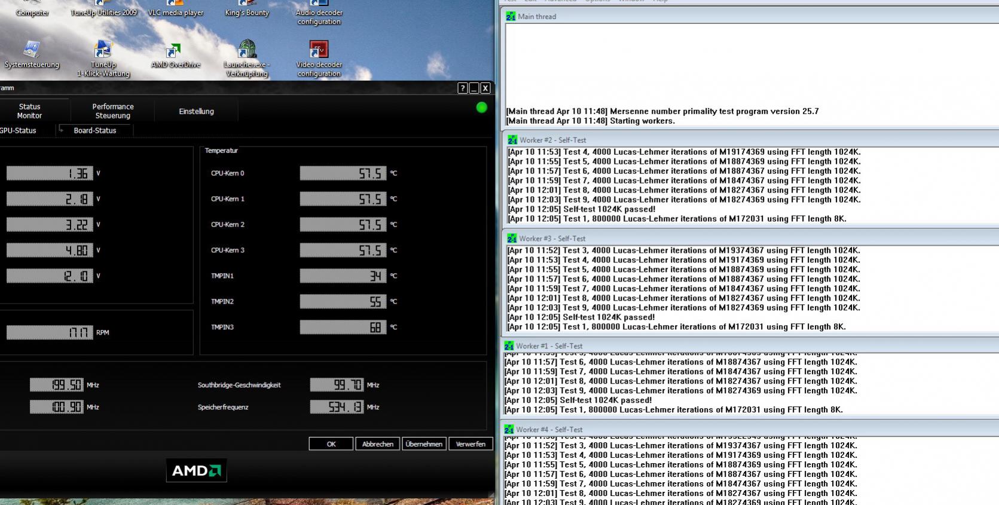Open VLC media player shortcut
Image resolution: width=999 pixels, height=505 pixels.
(175, 8)
